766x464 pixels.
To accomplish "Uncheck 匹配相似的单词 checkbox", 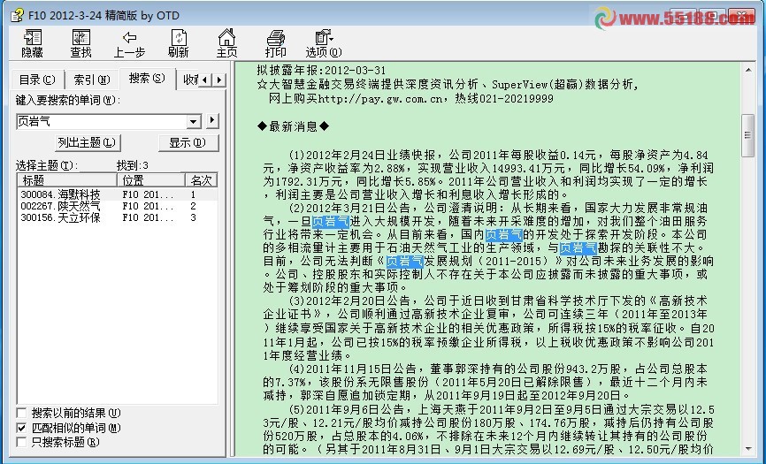I will tap(21, 428).
